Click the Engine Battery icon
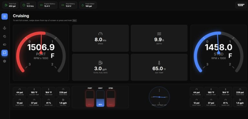248x119 pixels. coord(41,5)
